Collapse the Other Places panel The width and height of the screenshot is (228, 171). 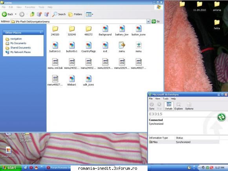pyautogui.click(x=40, y=33)
